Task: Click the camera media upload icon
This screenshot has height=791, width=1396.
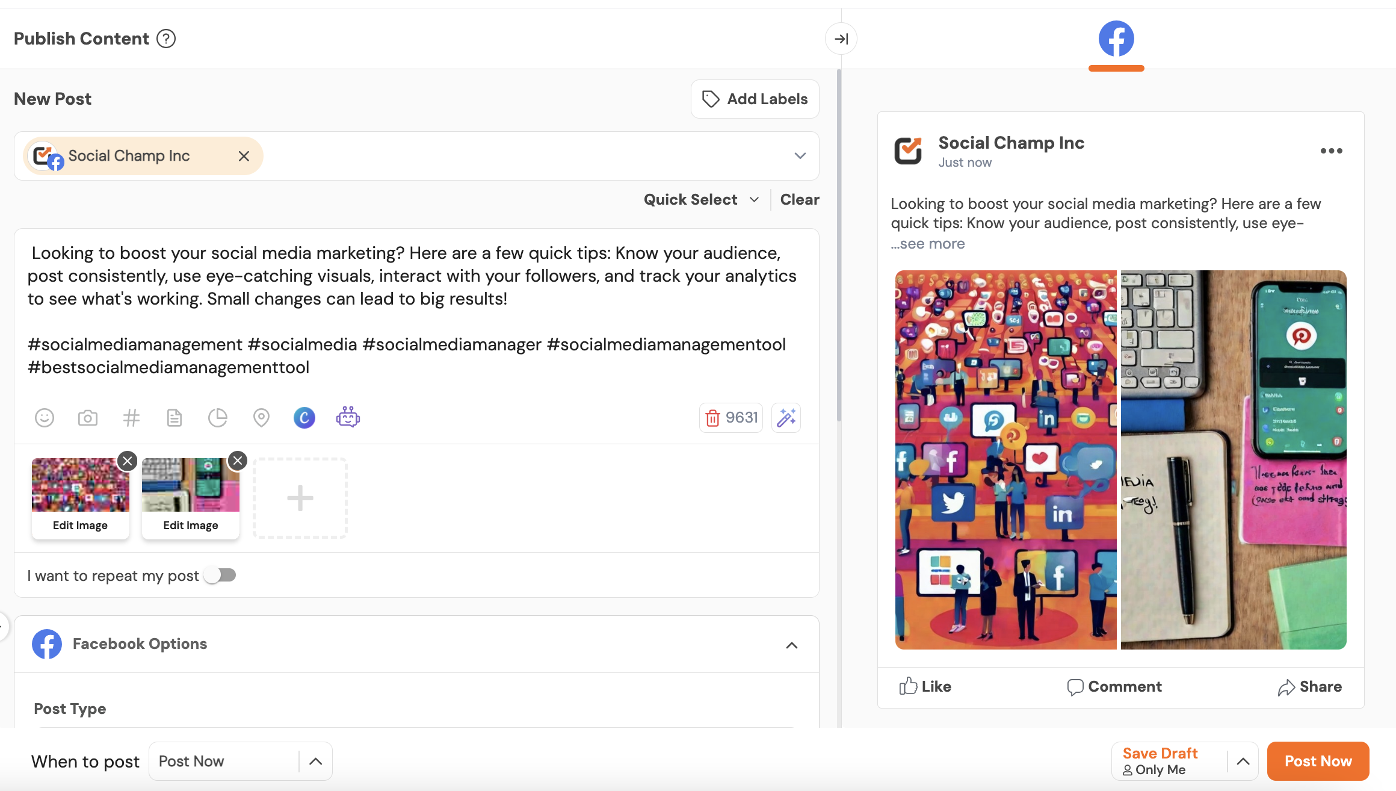Action: point(88,418)
